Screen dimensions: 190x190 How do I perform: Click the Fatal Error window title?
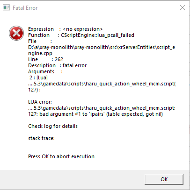click(x=25, y=8)
